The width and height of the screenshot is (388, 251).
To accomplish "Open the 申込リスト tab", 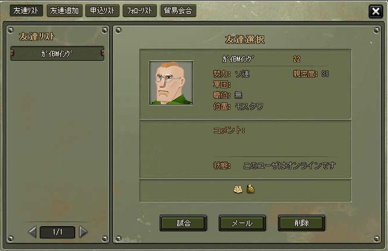I will tap(102, 11).
